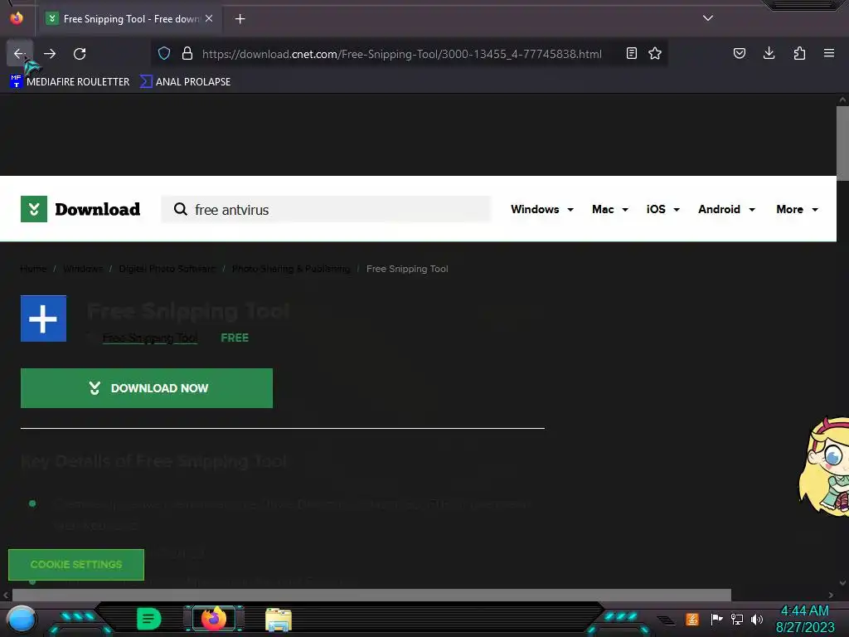Expand the Windows dropdown menu
Screen dimensions: 849x637
(x=542, y=209)
